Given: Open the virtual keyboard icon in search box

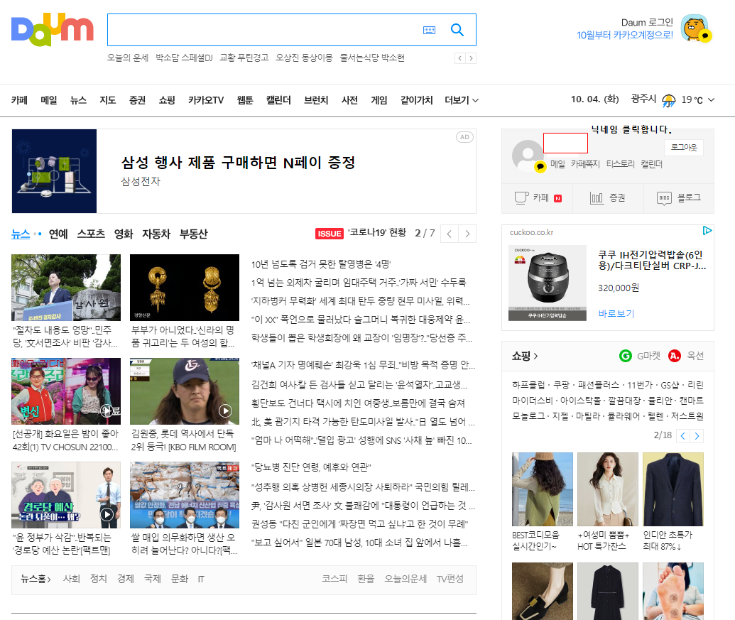Looking at the screenshot, I should 429,30.
